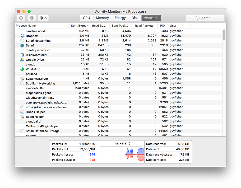Click the WhatsApp green phone icon
Viewport: 241px width, 188px height.
(22, 69)
